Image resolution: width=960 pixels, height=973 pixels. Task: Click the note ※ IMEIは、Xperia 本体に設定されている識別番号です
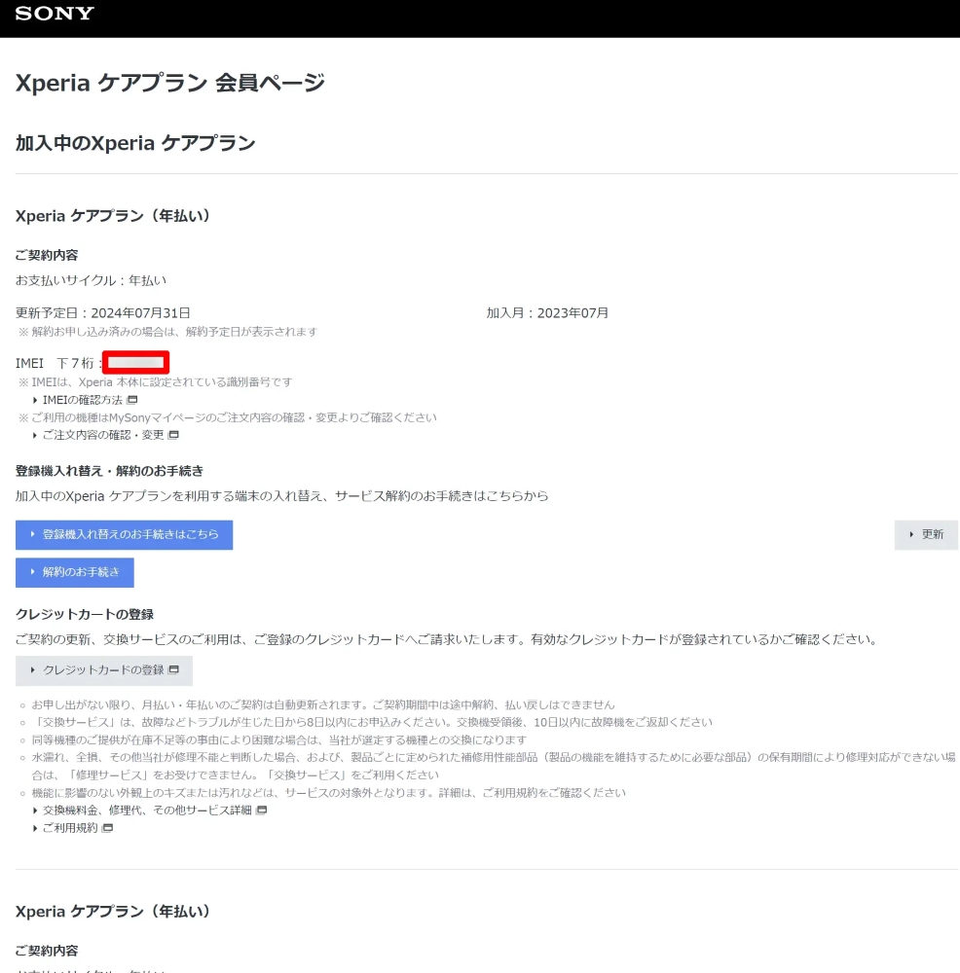(x=155, y=382)
